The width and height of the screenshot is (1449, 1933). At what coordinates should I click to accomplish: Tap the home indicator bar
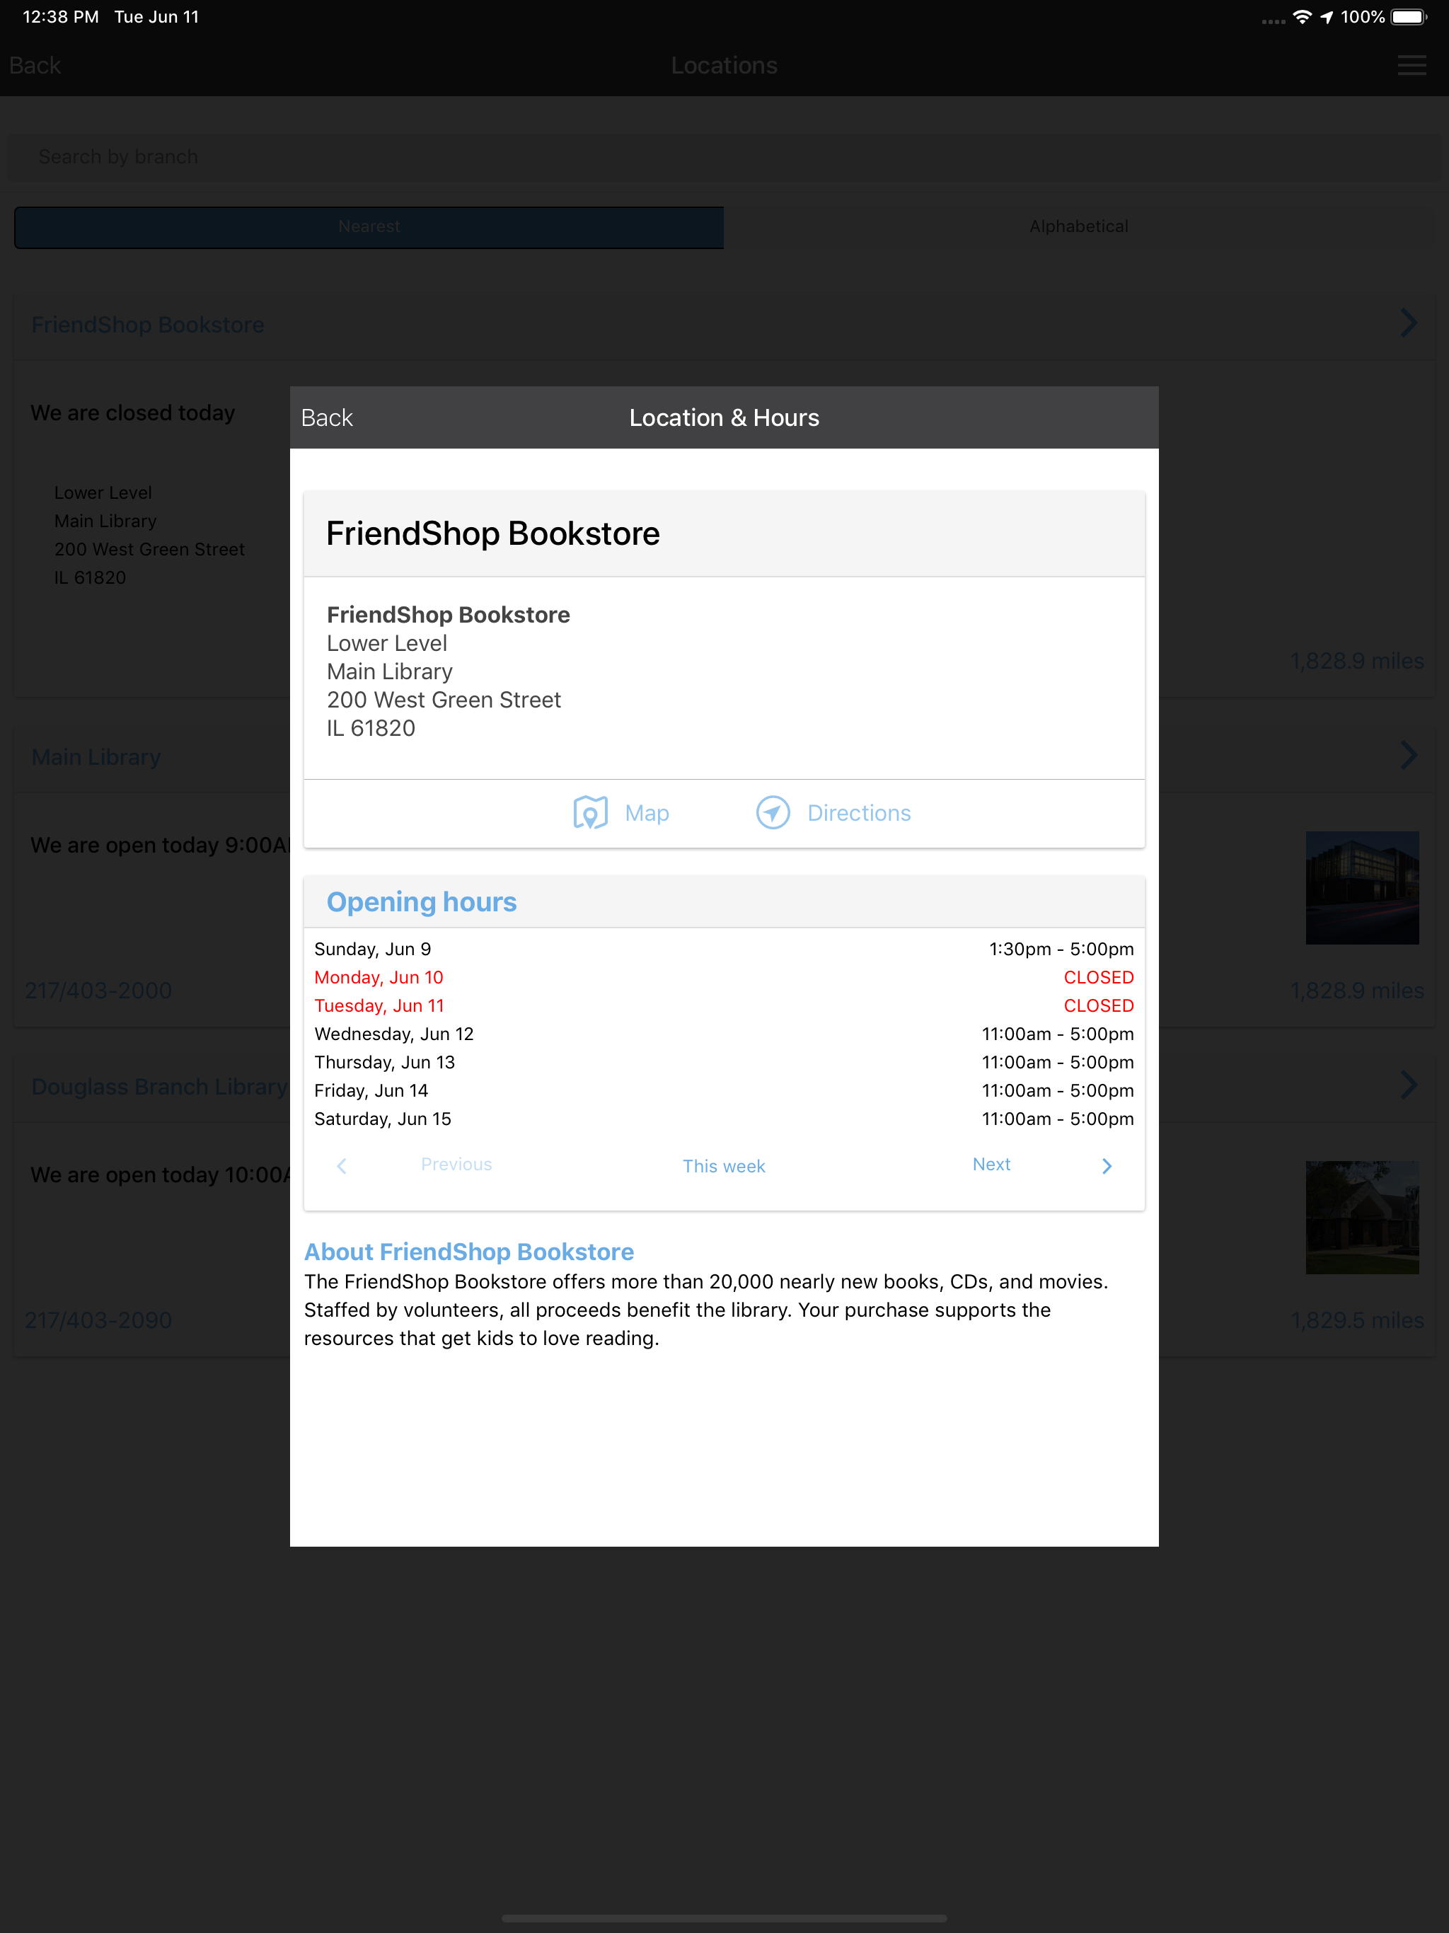click(724, 1918)
